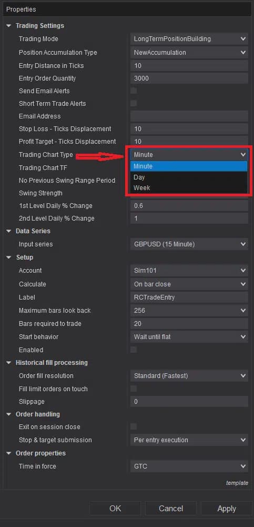Viewport: 254px width, 527px height.
Task: Click the OK button
Action: click(x=115, y=509)
